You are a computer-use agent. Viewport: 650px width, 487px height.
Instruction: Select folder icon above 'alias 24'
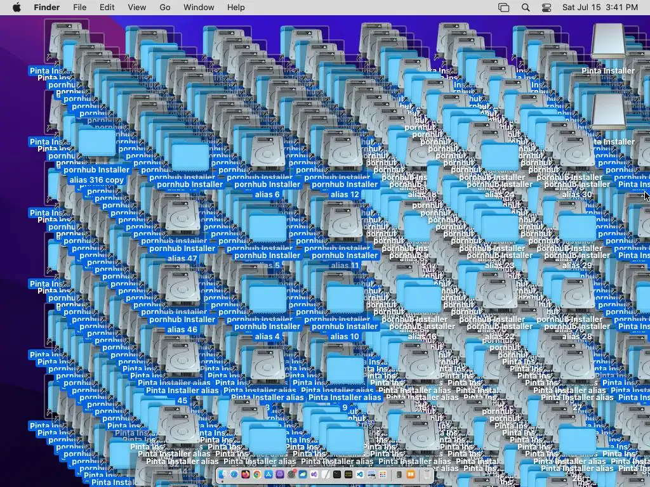(x=500, y=157)
